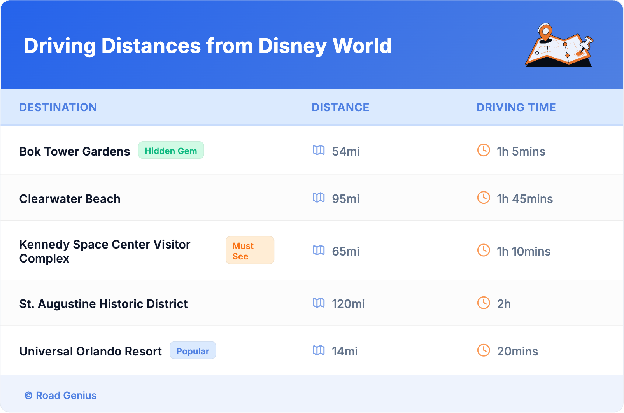Click the map icon beside 95mi
The width and height of the screenshot is (624, 413).
click(319, 198)
